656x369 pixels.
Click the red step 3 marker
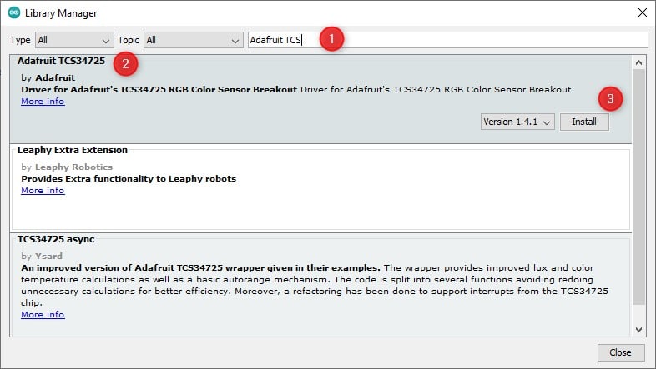611,98
